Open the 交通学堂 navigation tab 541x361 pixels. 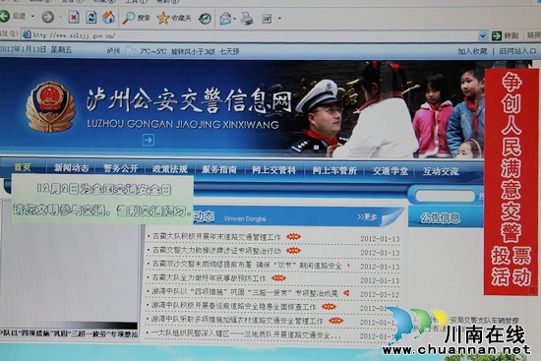click(391, 171)
